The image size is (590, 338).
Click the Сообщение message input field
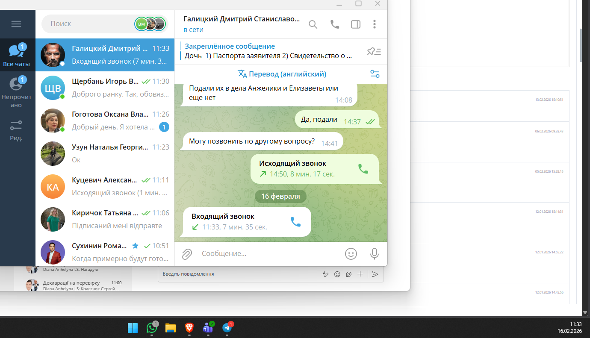point(269,254)
